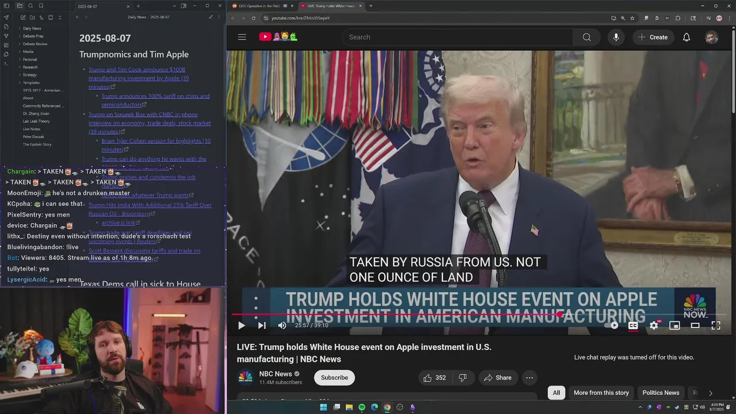The image size is (736, 414).
Task: Select Politics News chip
Action: [x=661, y=393]
